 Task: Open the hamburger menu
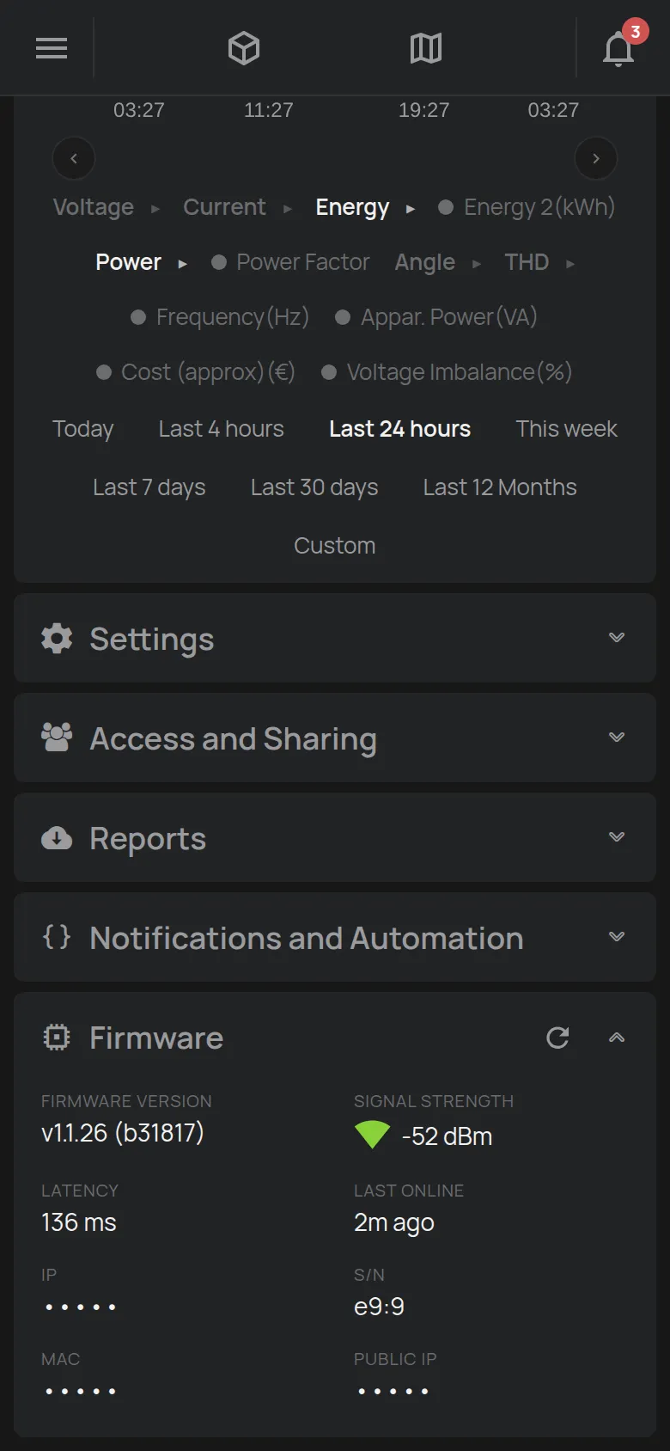pyautogui.click(x=52, y=48)
